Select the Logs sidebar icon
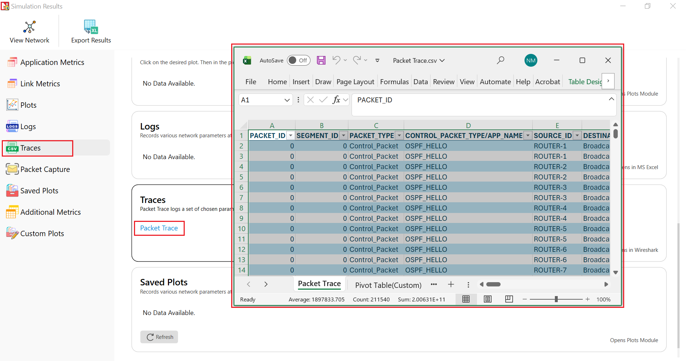Image resolution: width=686 pixels, height=361 pixels. 12,127
